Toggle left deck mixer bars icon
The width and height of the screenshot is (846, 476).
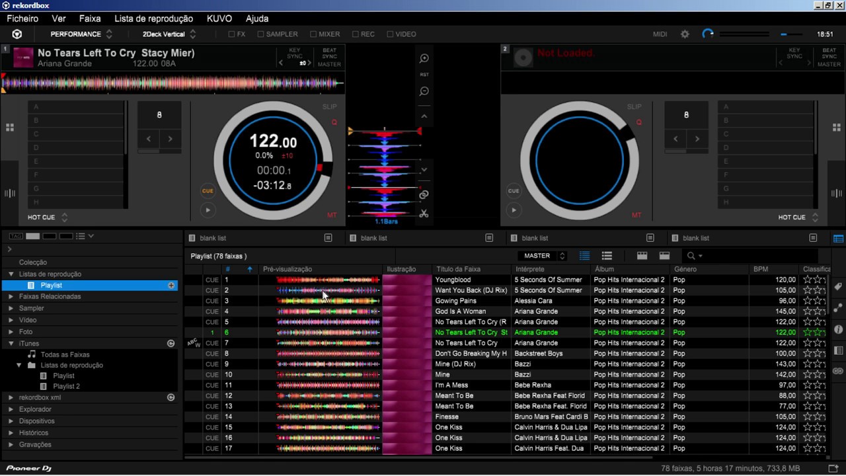10,193
